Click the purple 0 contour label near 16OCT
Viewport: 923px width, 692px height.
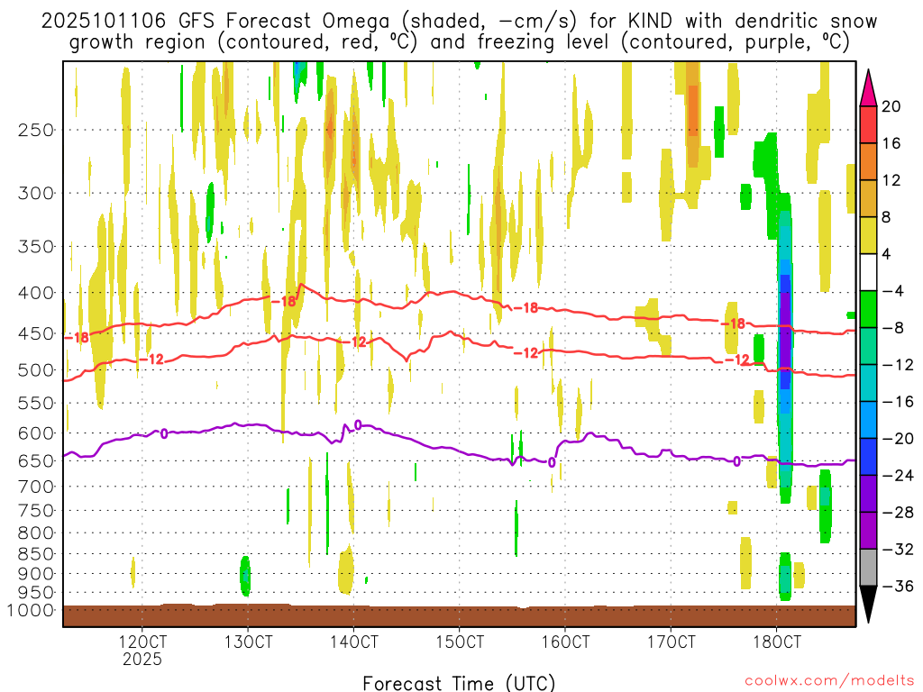tap(552, 462)
